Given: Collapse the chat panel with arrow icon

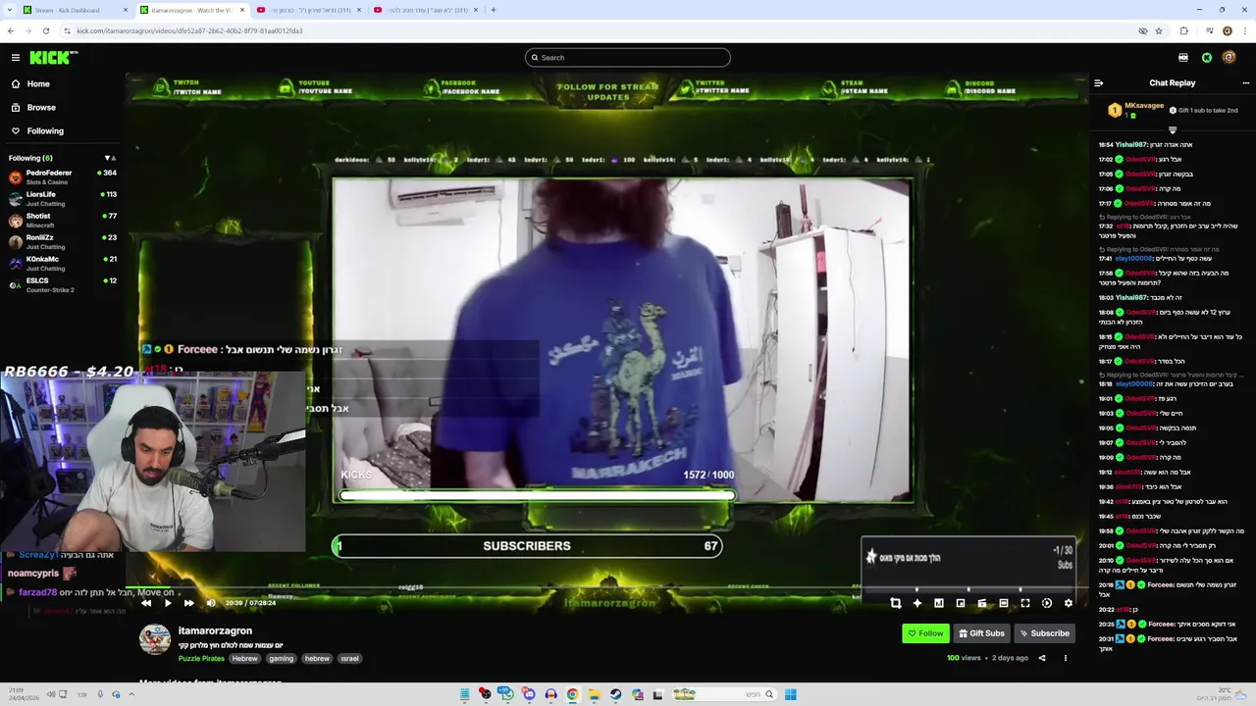Looking at the screenshot, I should click(x=1098, y=83).
